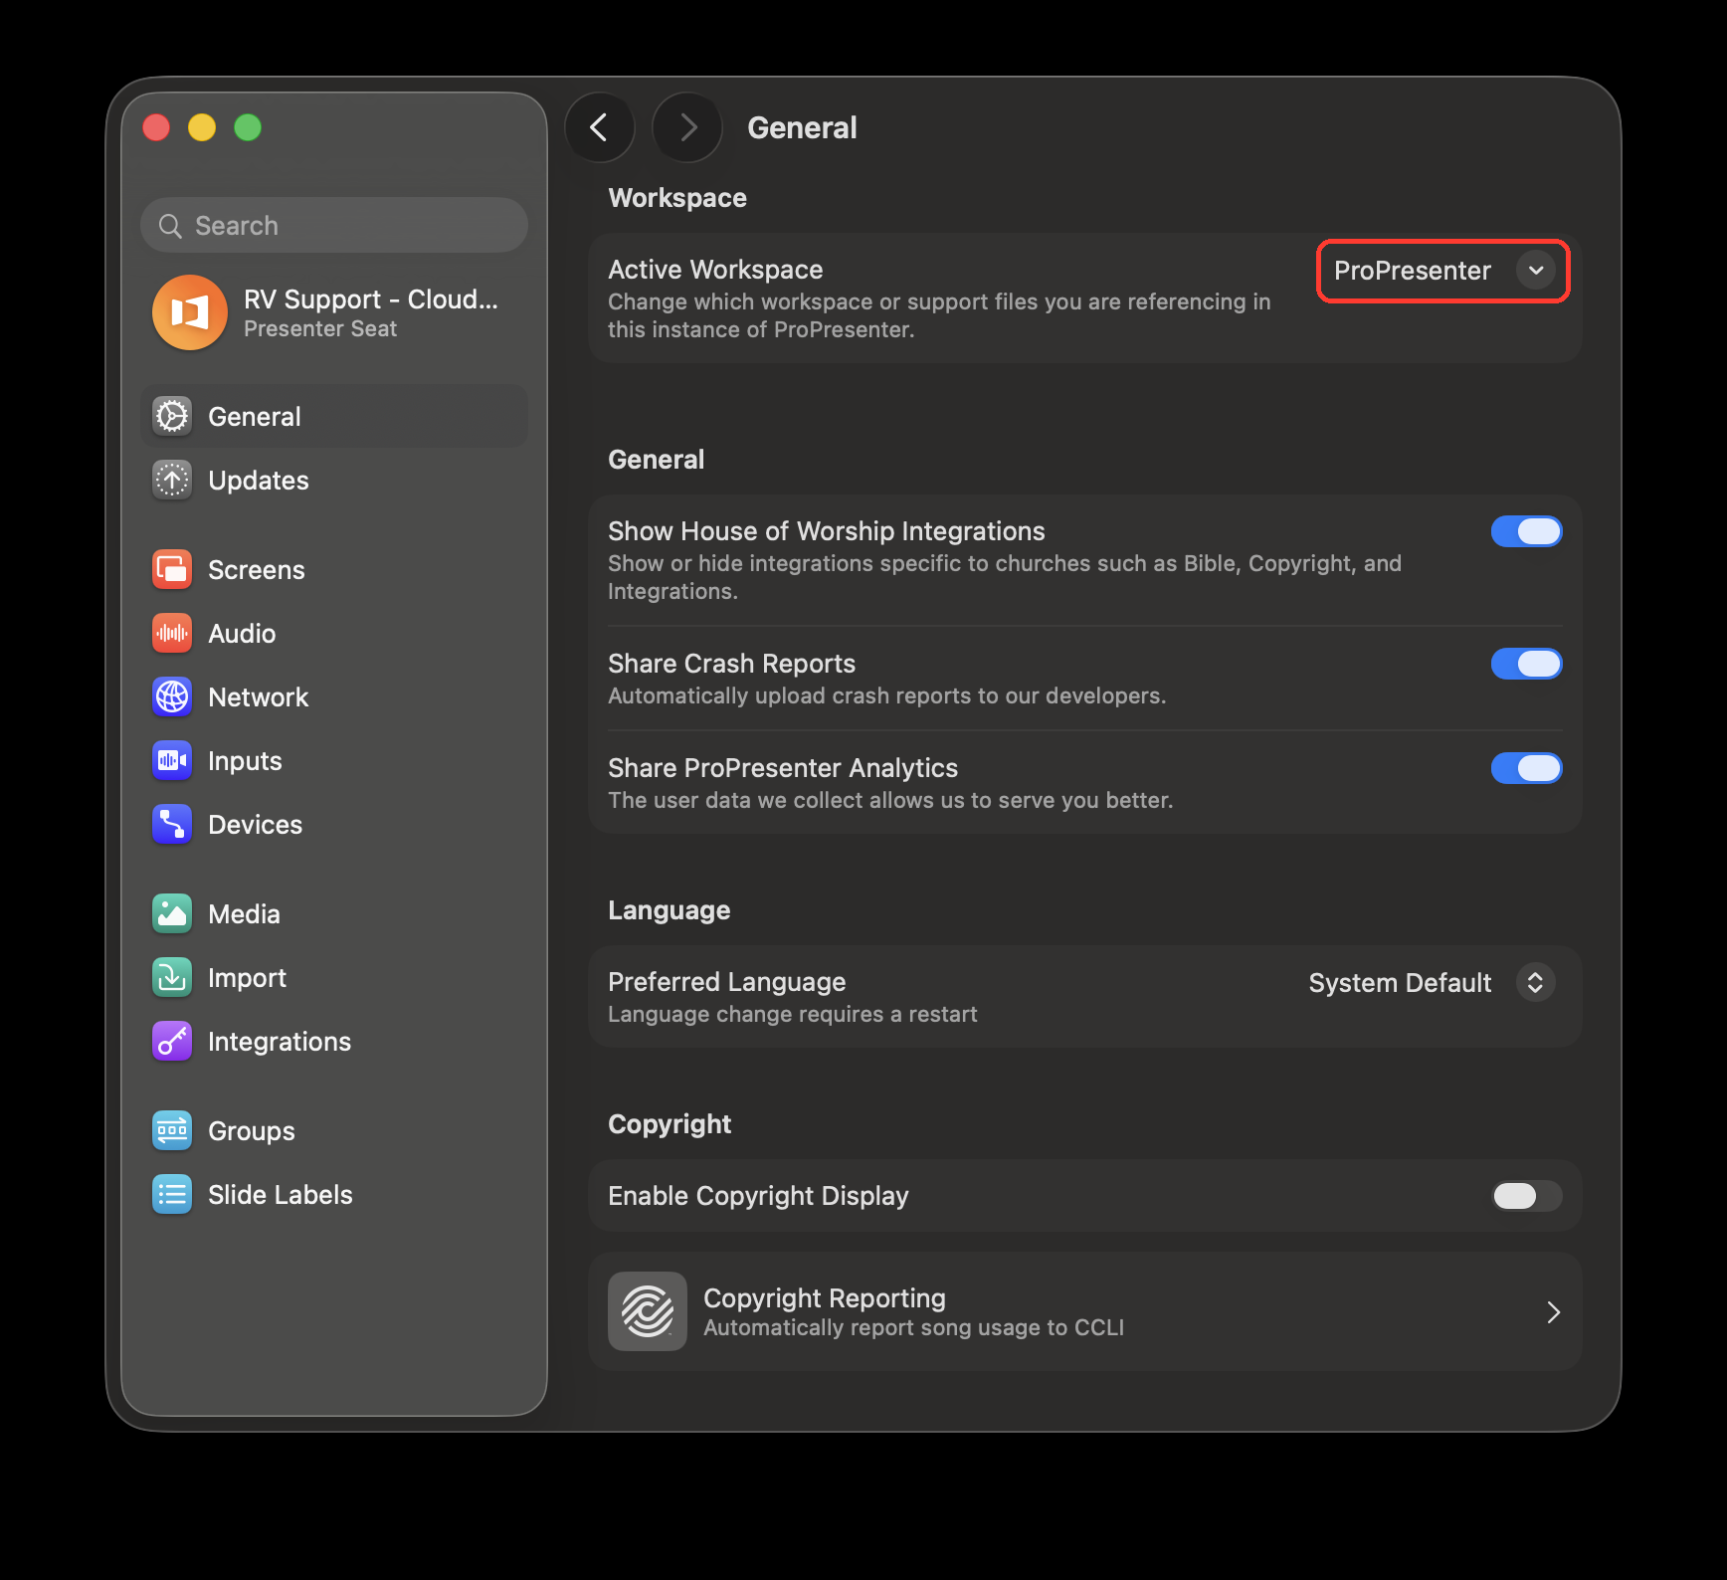This screenshot has height=1580, width=1727.
Task: Click the magnifying glass search icon
Action: click(x=170, y=226)
